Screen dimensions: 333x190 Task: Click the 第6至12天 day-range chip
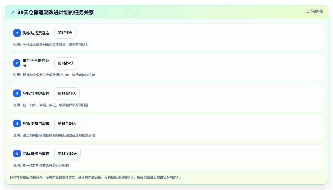[66, 63]
